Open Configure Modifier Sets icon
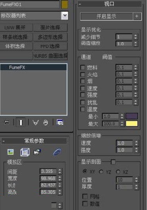This screenshot has height=210, width=147. click(60, 122)
